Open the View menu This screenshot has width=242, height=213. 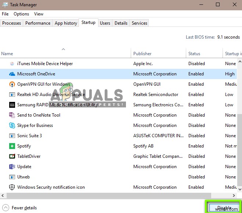pyautogui.click(x=39, y=14)
